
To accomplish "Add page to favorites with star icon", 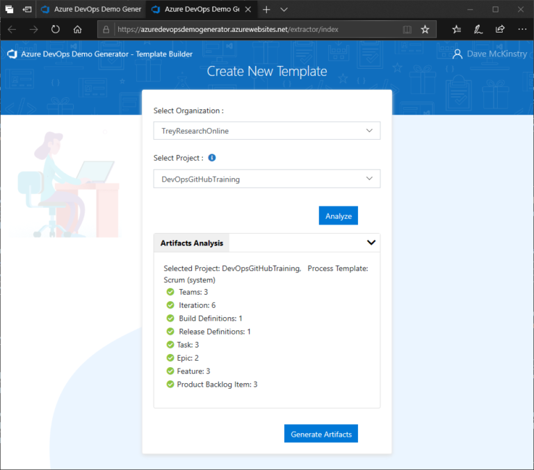I will pos(425,29).
